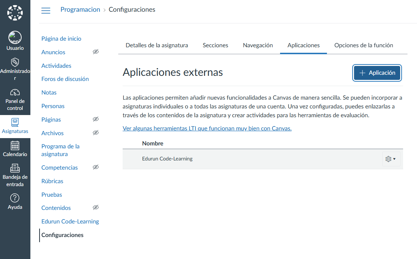Click the eye icon beside Competencias
The height and width of the screenshot is (259, 417).
[x=96, y=167]
